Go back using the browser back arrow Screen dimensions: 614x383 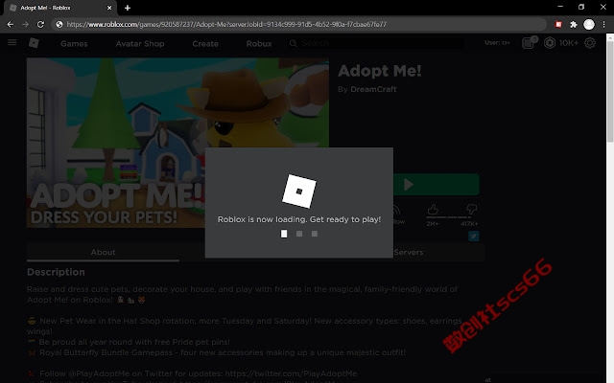point(11,24)
